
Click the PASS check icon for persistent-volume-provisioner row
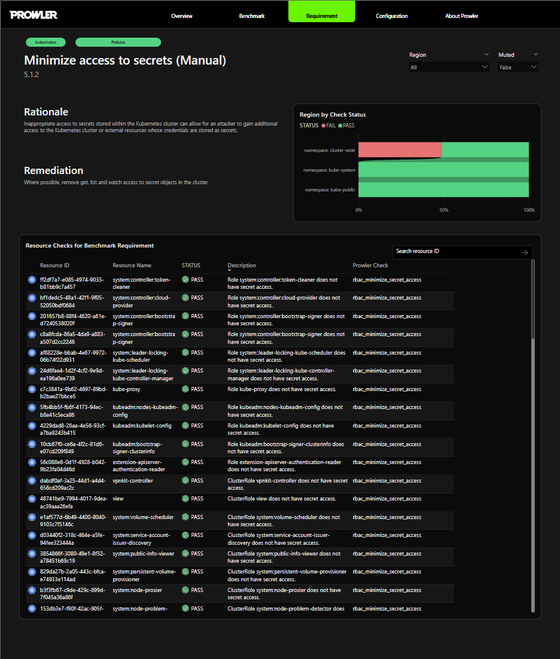(x=185, y=572)
